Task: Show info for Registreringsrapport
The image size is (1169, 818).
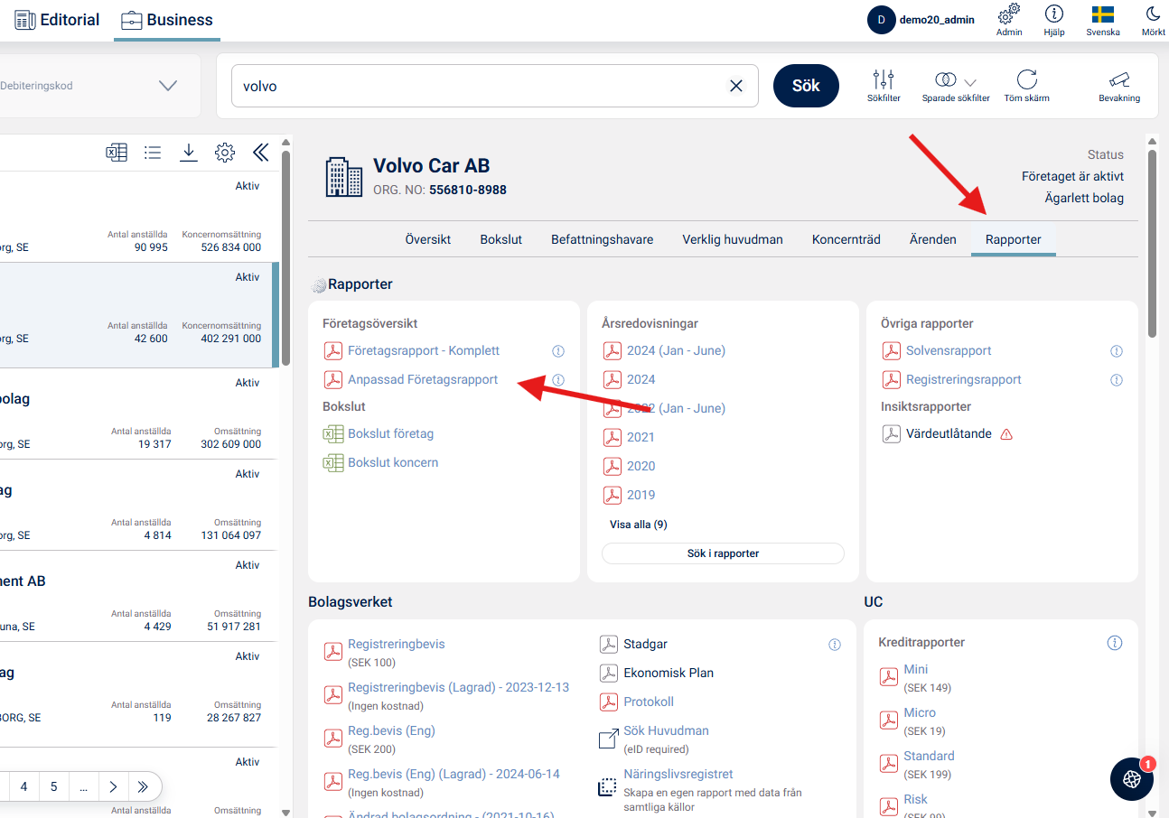Action: click(x=1117, y=380)
